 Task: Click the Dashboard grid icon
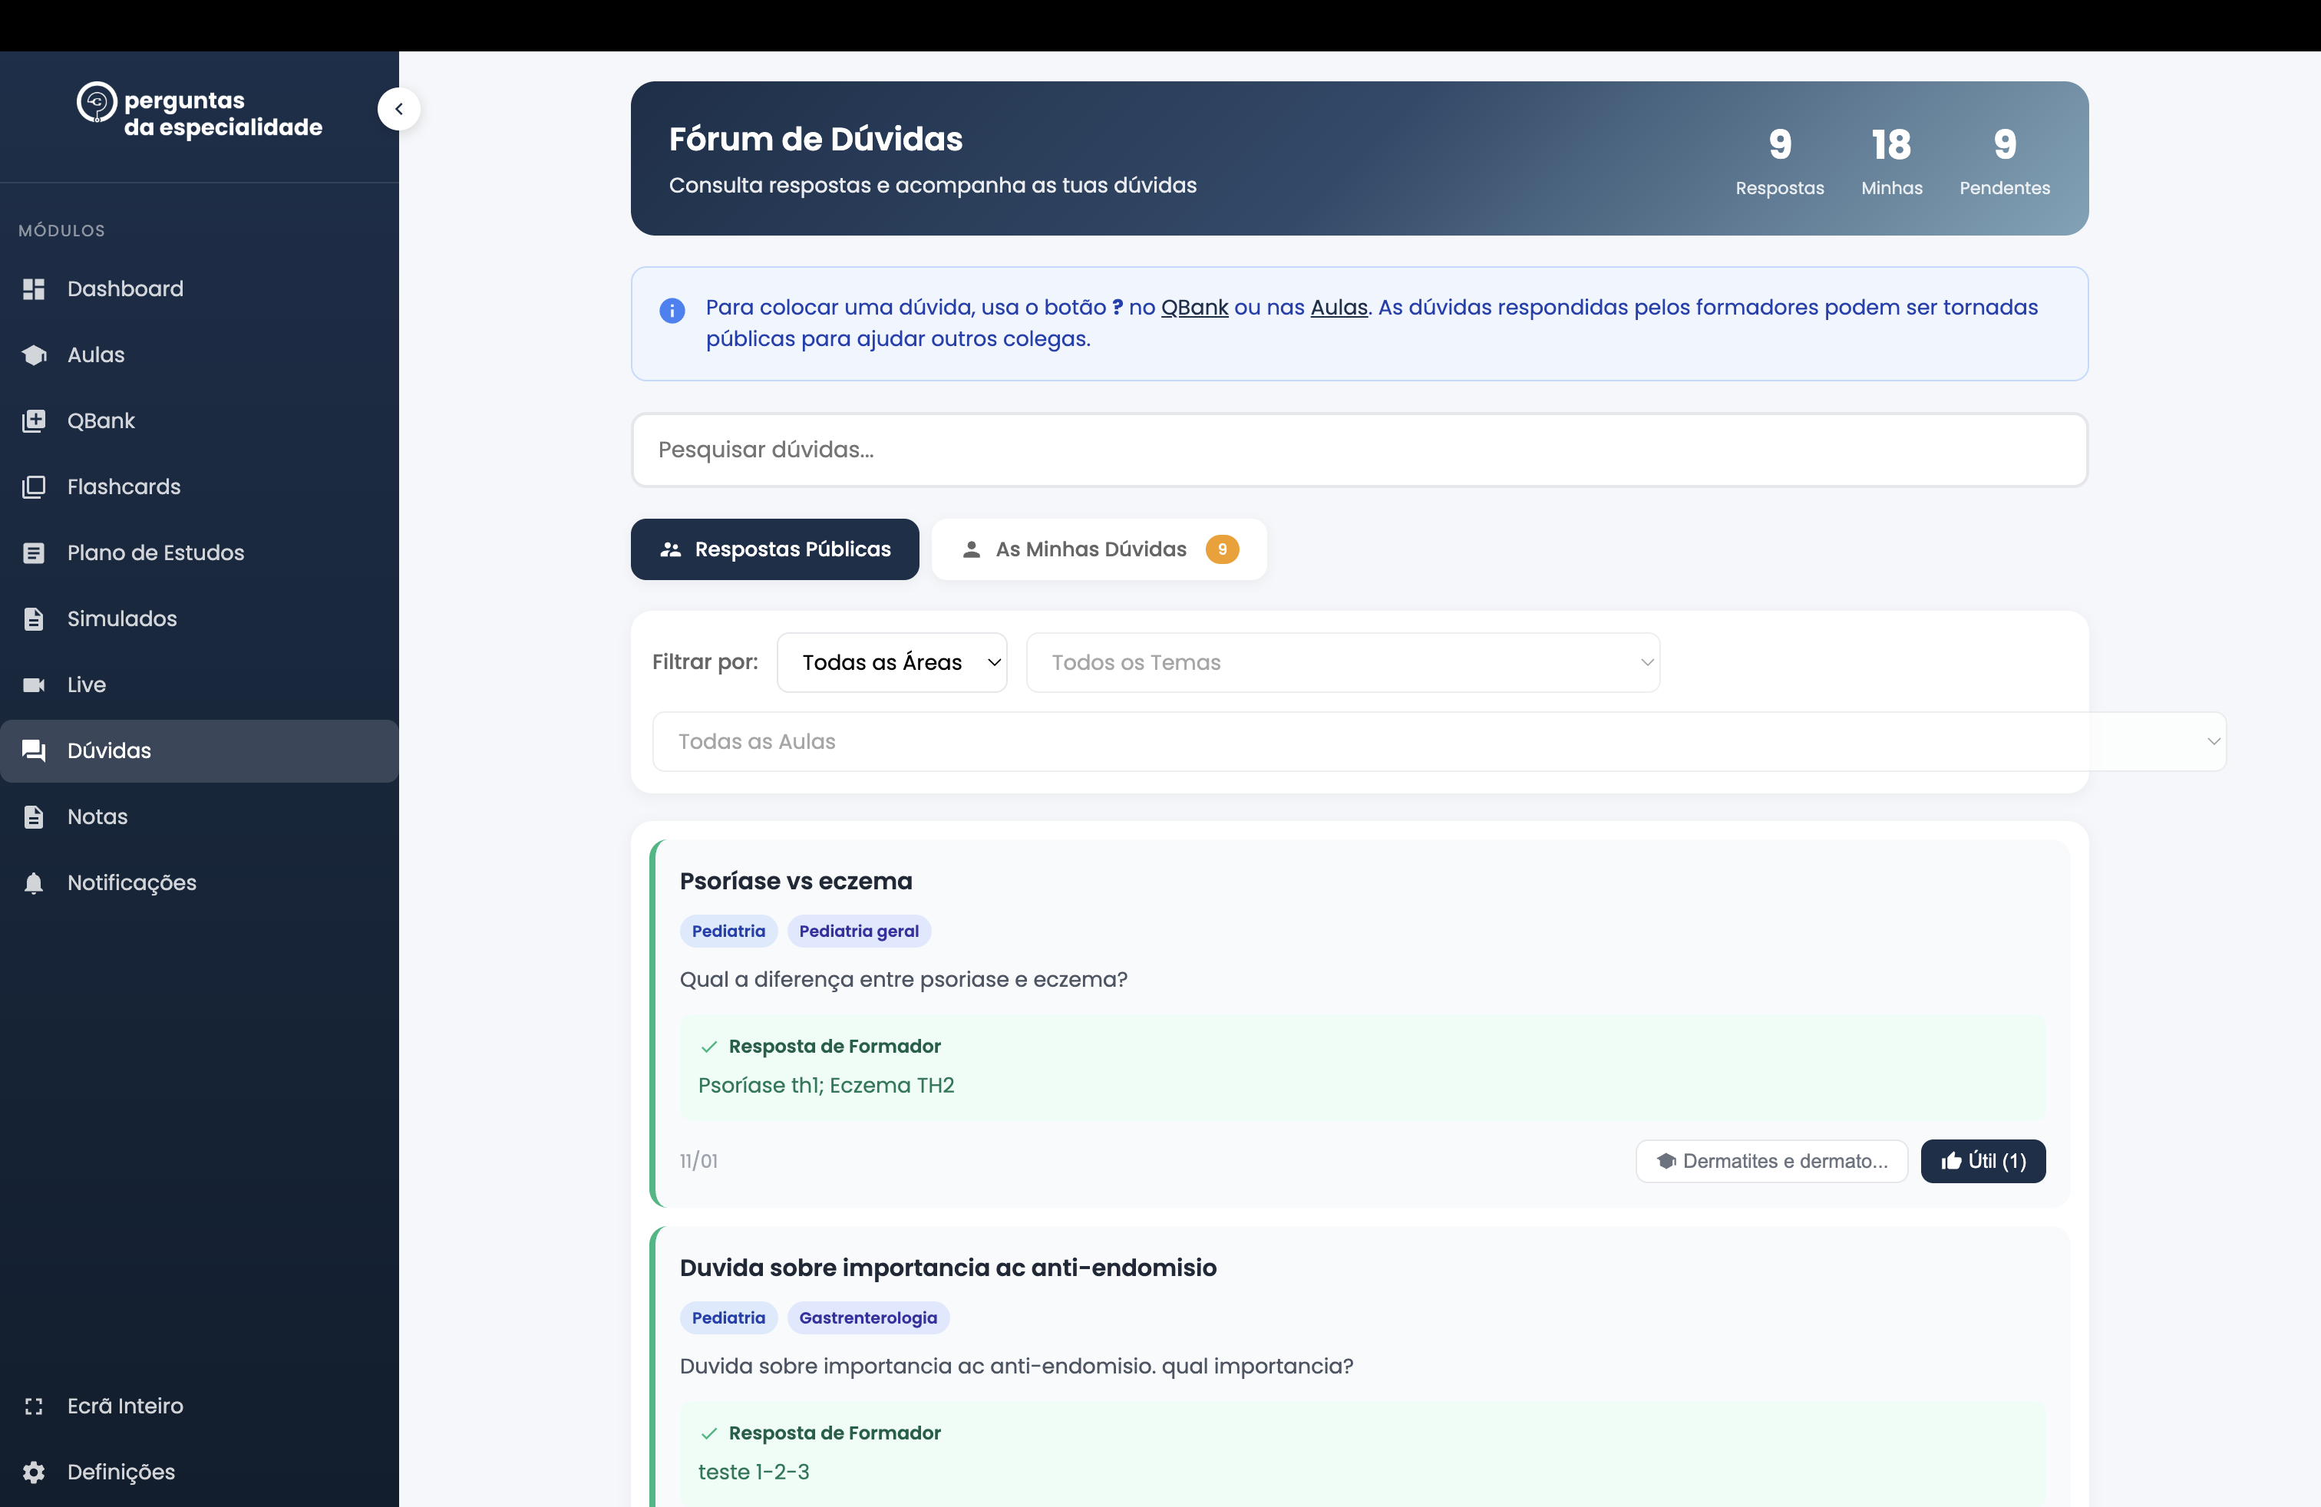34,289
